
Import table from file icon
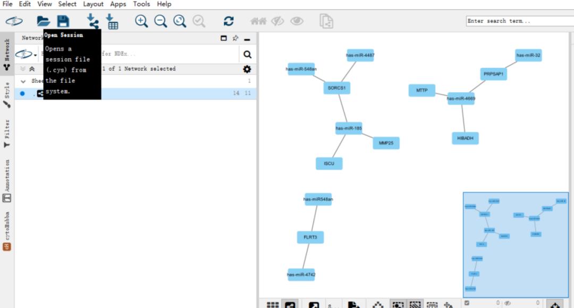coord(112,21)
